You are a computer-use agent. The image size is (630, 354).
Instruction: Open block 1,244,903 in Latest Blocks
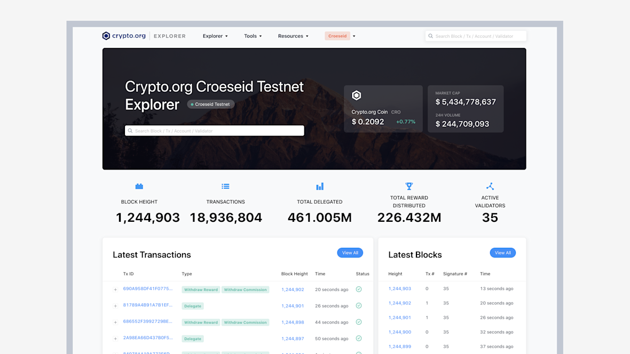point(400,288)
